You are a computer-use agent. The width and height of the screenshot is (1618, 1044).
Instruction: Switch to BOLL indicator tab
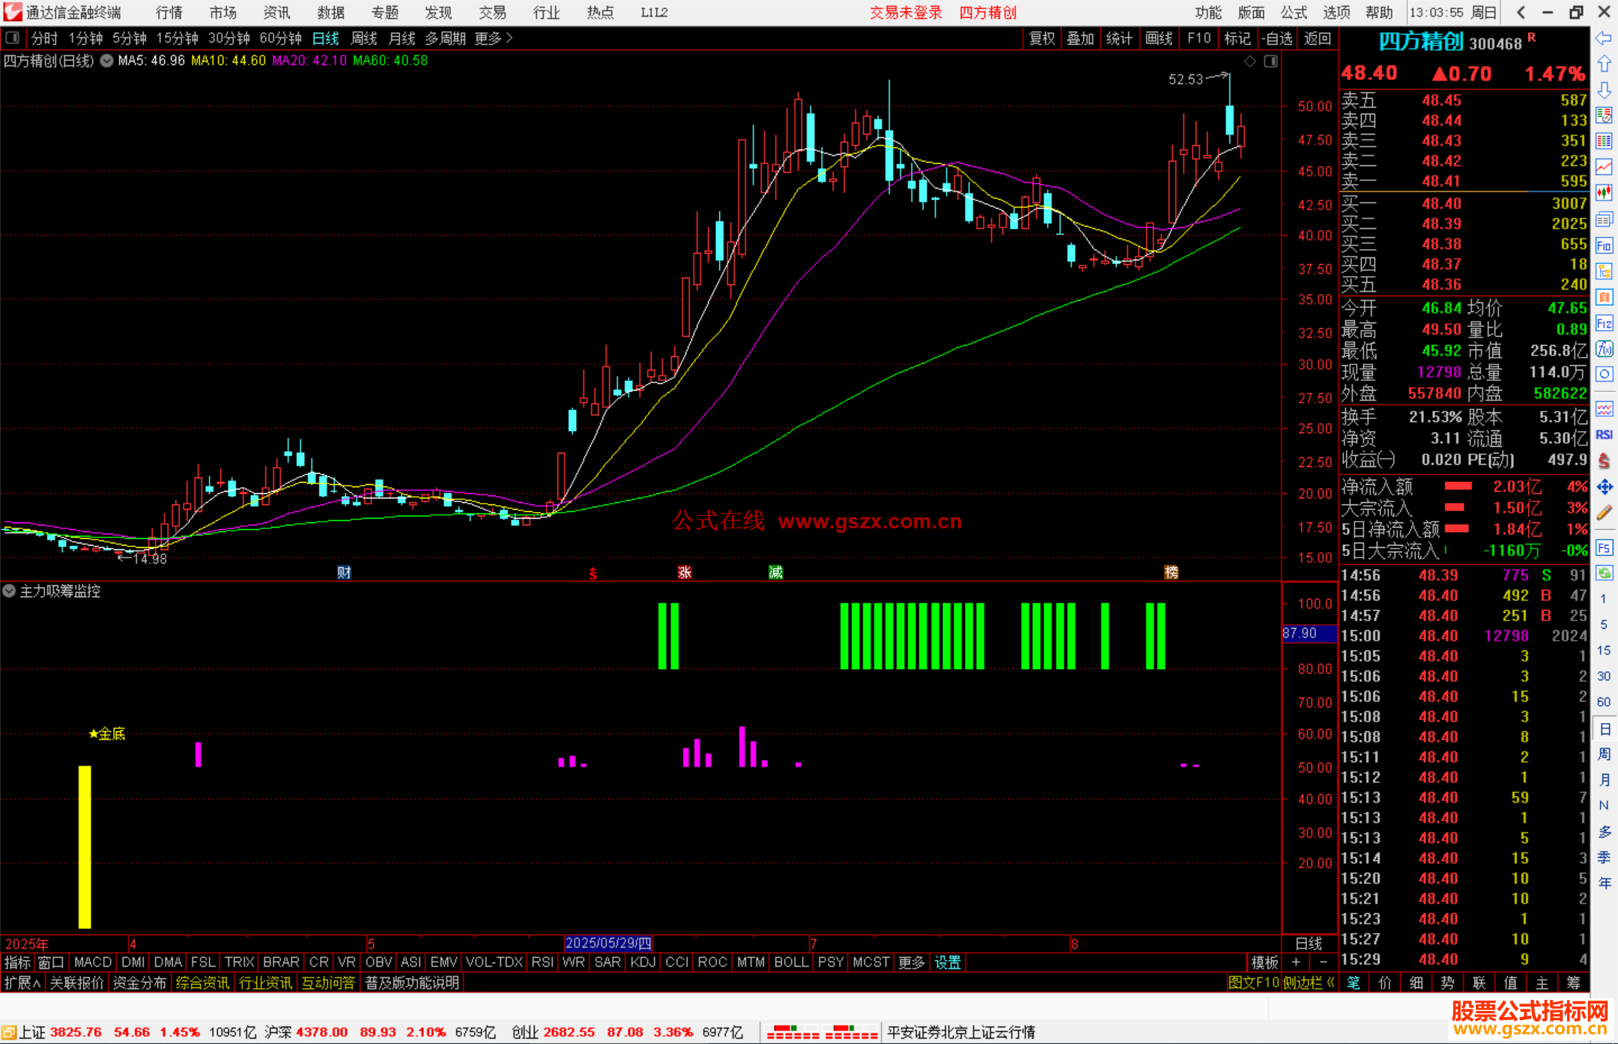[x=791, y=962]
